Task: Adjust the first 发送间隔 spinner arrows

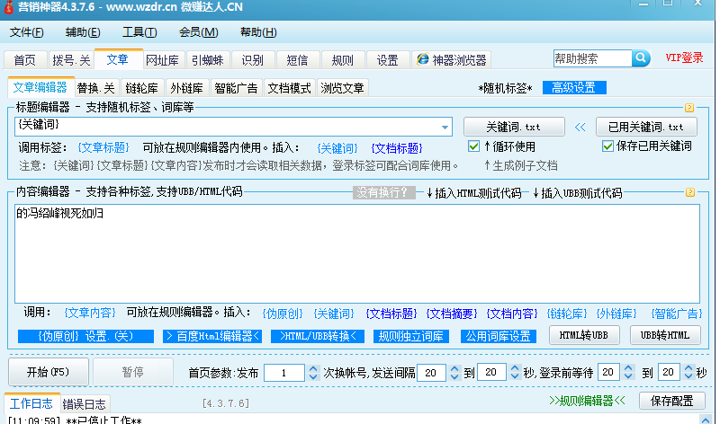Action: click(x=454, y=372)
